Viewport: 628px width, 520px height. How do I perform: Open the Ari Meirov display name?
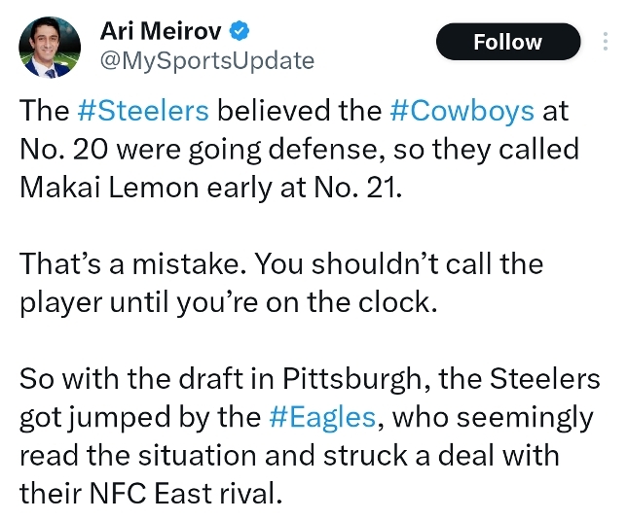coord(161,31)
